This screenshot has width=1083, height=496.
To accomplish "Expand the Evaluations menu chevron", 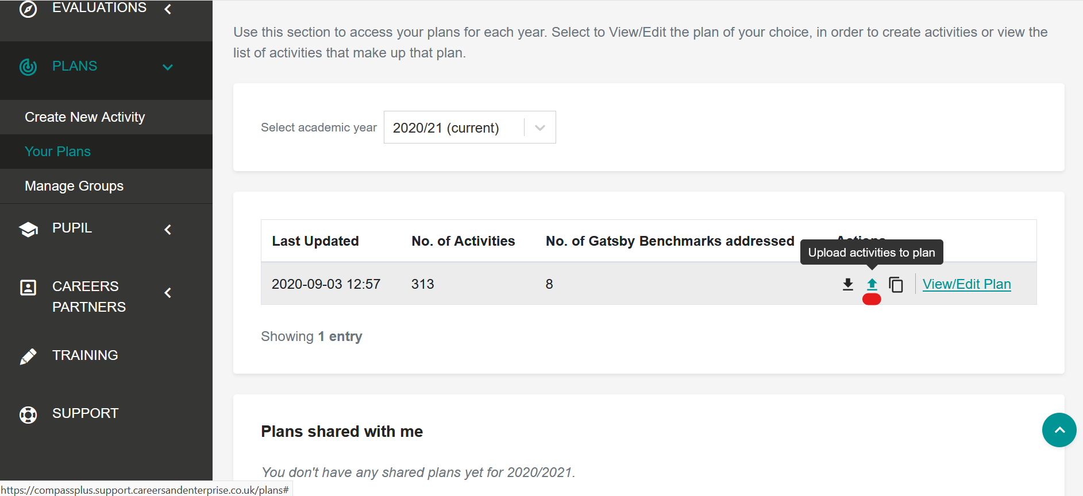I will click(168, 9).
